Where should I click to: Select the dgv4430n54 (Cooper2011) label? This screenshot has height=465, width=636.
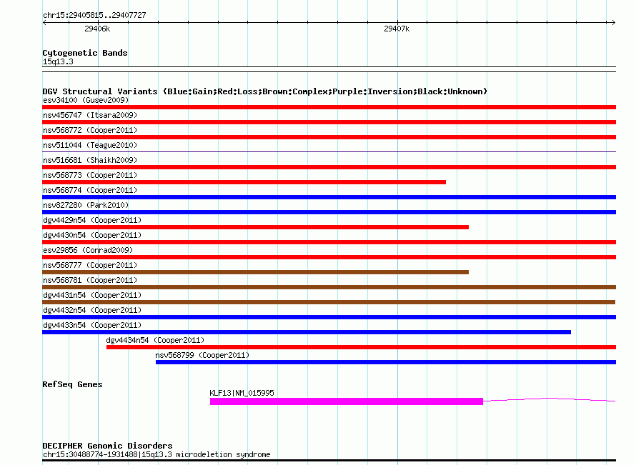click(92, 235)
